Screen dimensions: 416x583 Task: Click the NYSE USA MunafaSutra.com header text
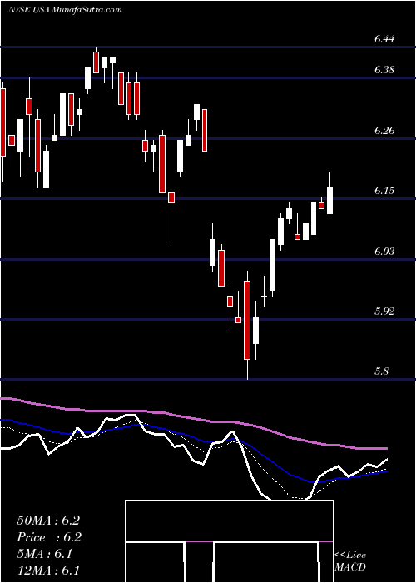65,10
